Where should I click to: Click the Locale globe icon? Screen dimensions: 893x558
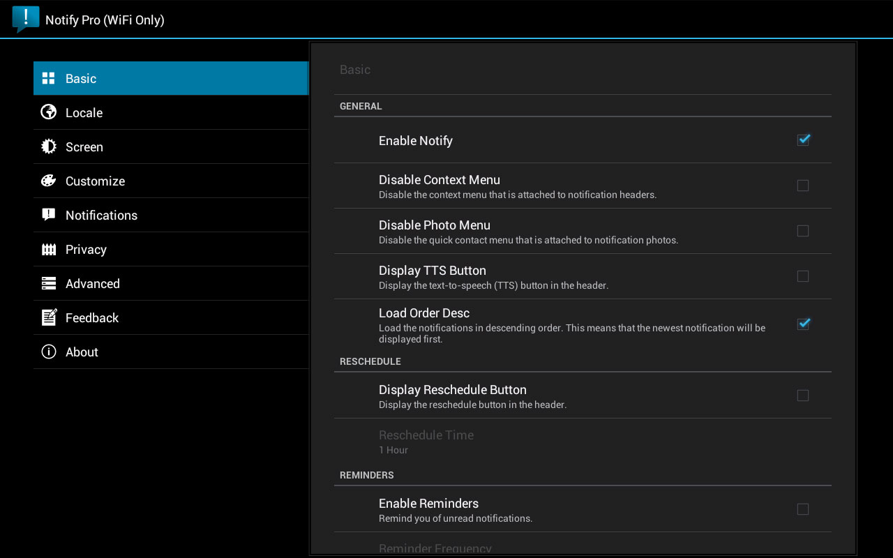[48, 112]
